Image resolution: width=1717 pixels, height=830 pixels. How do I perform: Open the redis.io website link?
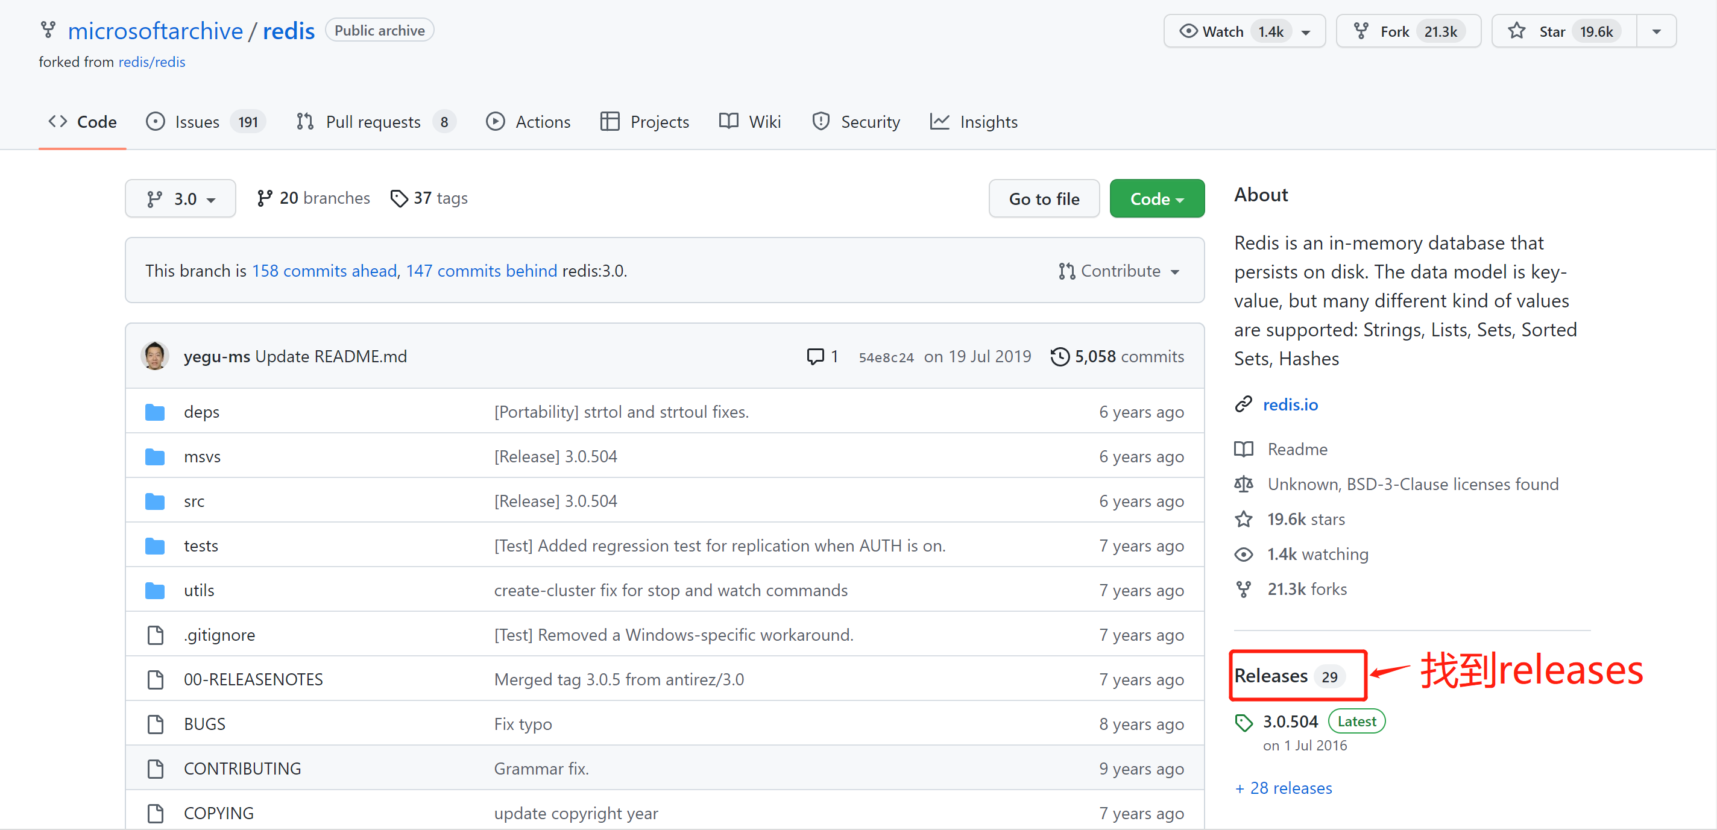point(1290,404)
